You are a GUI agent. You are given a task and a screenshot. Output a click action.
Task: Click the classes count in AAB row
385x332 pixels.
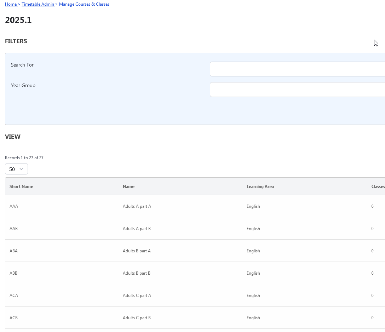coord(373,229)
